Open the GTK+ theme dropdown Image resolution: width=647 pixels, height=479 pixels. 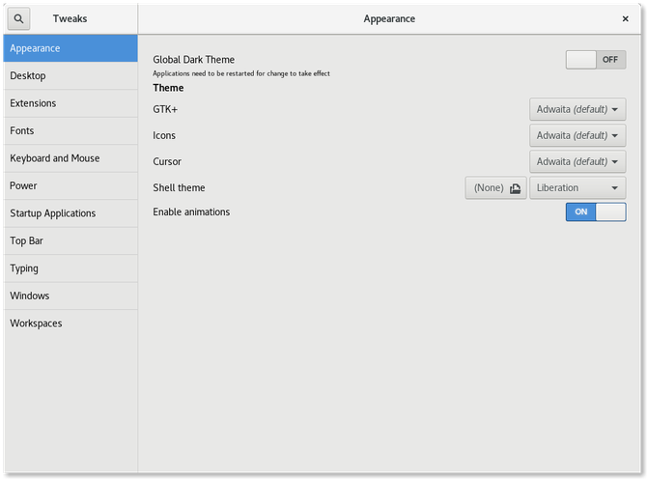click(x=577, y=109)
